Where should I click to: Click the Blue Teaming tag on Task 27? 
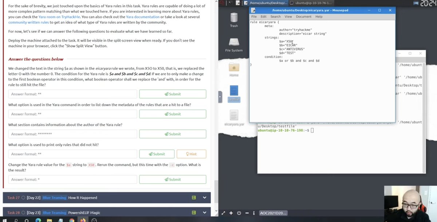(55, 198)
